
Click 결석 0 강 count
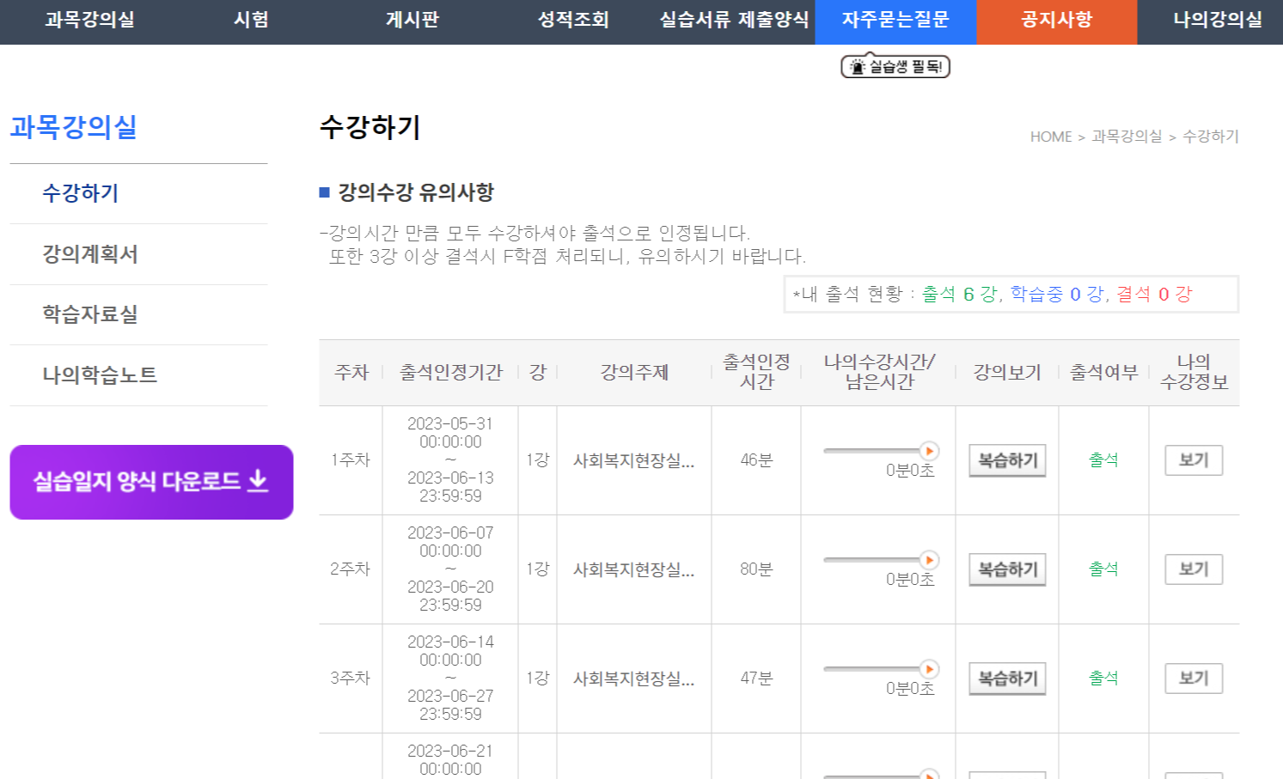pyautogui.click(x=1154, y=295)
